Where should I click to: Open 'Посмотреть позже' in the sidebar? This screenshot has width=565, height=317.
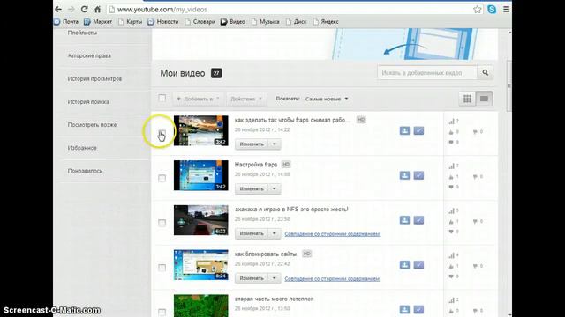pos(92,125)
